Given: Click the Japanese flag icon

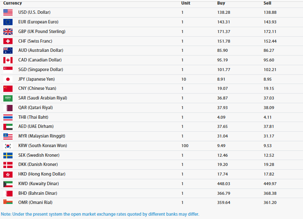Looking at the screenshot, I should coord(8,79).
